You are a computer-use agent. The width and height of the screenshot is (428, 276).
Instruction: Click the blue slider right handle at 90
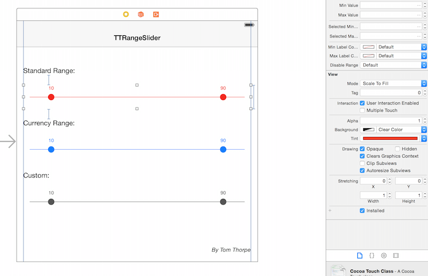pyautogui.click(x=223, y=149)
